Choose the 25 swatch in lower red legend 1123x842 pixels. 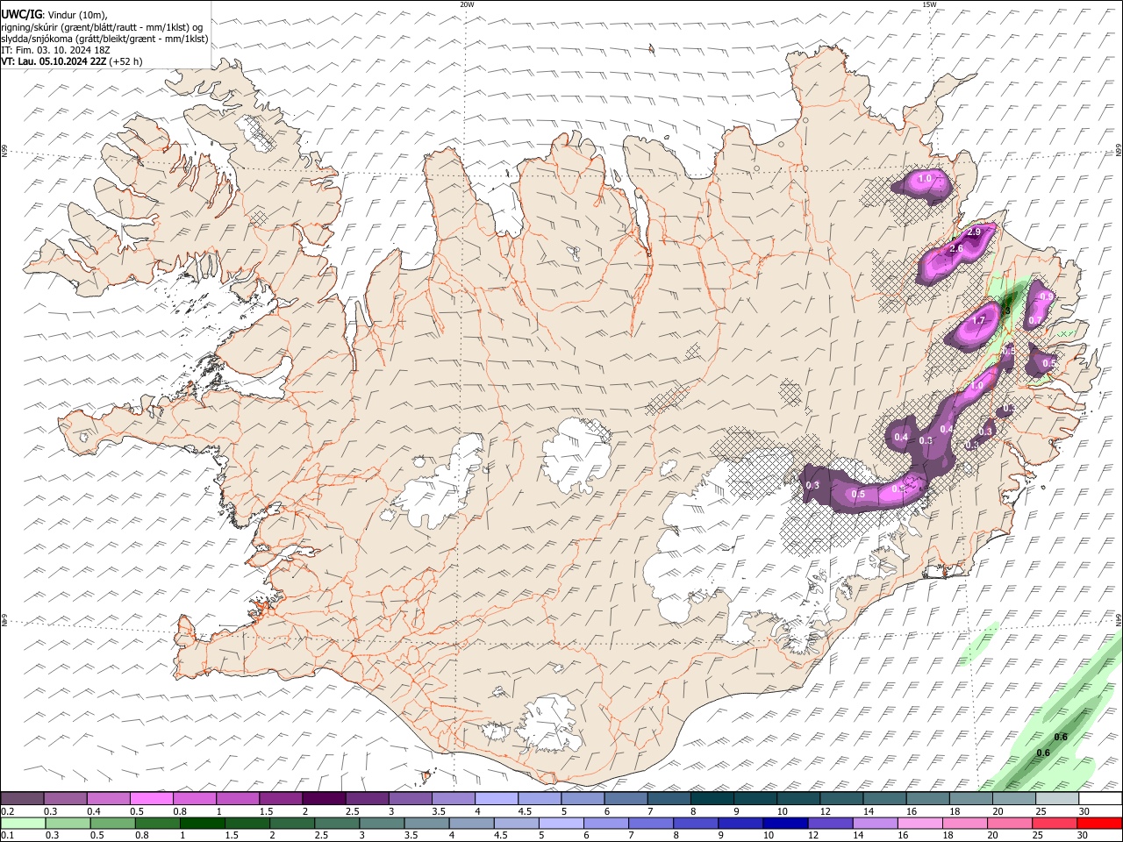pyautogui.click(x=1054, y=823)
